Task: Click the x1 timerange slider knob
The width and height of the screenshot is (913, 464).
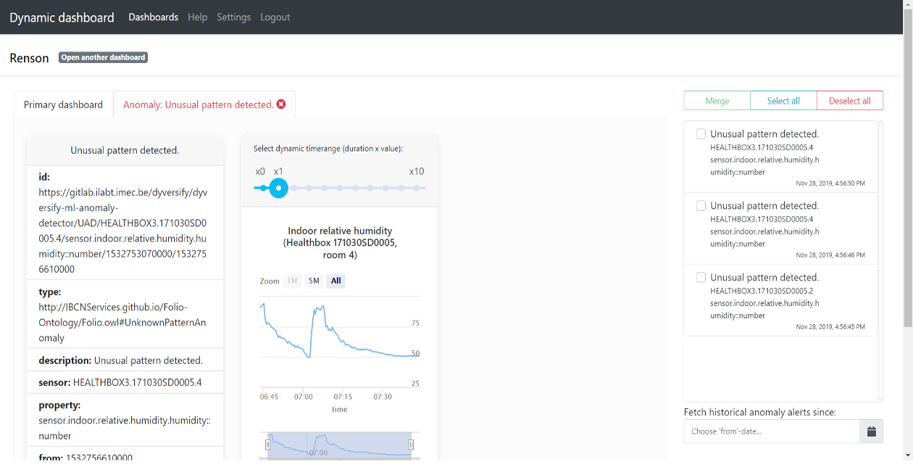Action: (x=278, y=188)
